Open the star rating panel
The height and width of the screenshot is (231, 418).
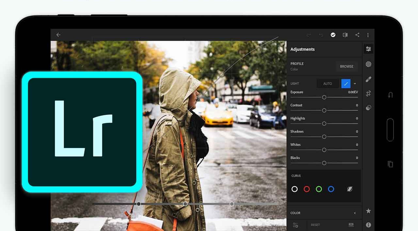(368, 211)
